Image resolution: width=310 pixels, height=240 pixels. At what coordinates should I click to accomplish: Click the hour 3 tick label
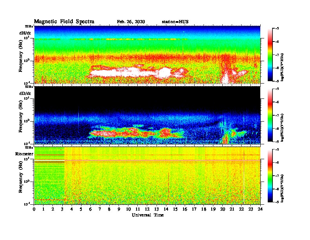(62, 209)
